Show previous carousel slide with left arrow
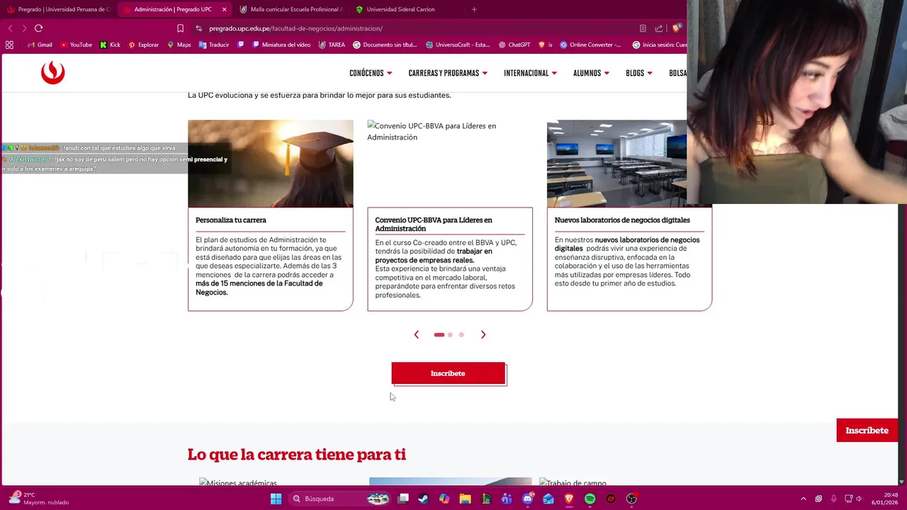Screen dimensions: 907x510 (417, 334)
